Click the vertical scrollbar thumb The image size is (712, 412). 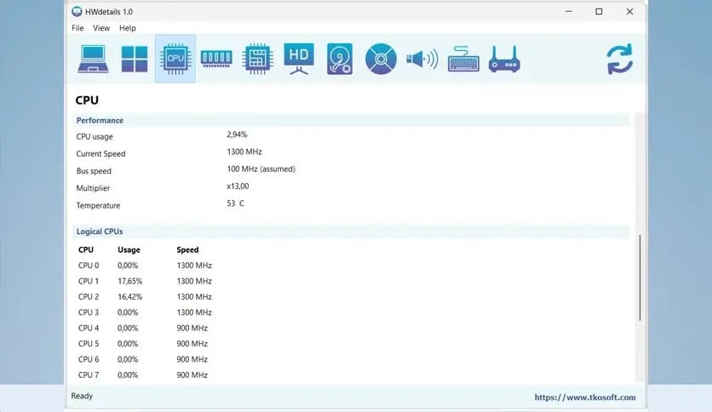click(640, 278)
